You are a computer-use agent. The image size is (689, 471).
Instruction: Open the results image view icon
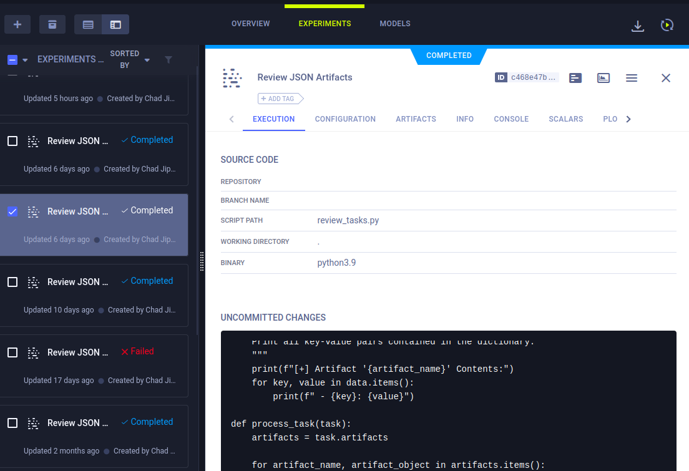pyautogui.click(x=603, y=78)
